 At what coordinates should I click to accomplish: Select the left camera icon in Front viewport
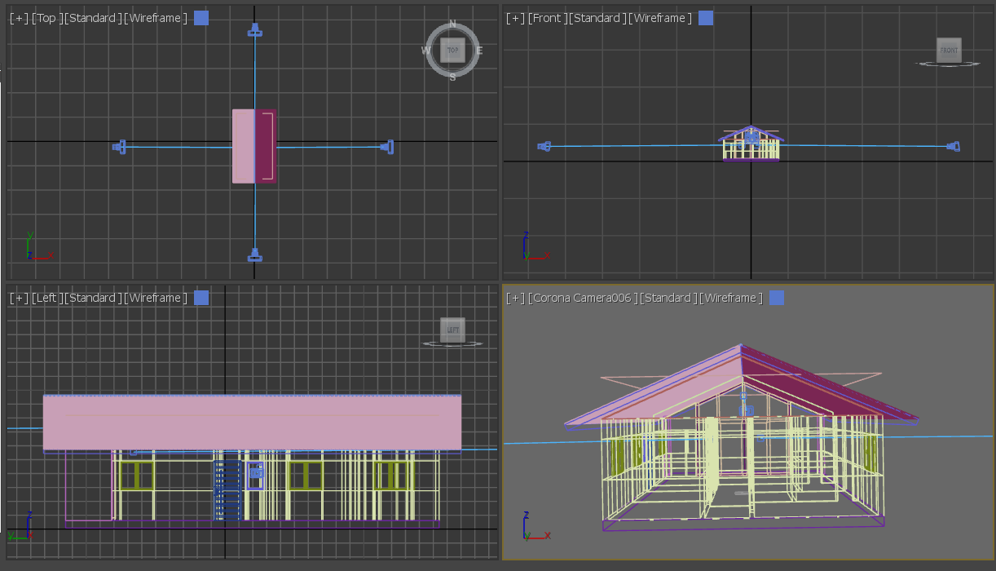[544, 147]
